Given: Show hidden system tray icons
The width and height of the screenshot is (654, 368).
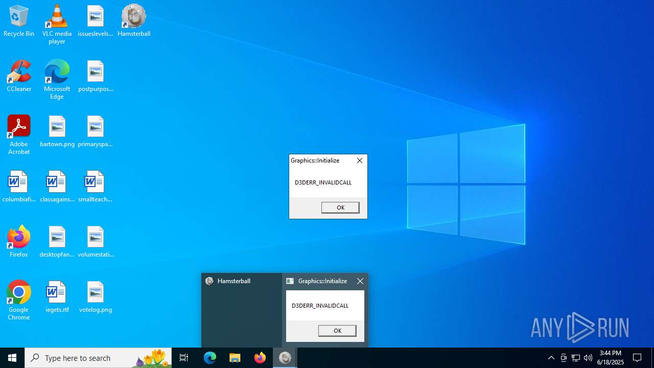Looking at the screenshot, I should point(551,358).
